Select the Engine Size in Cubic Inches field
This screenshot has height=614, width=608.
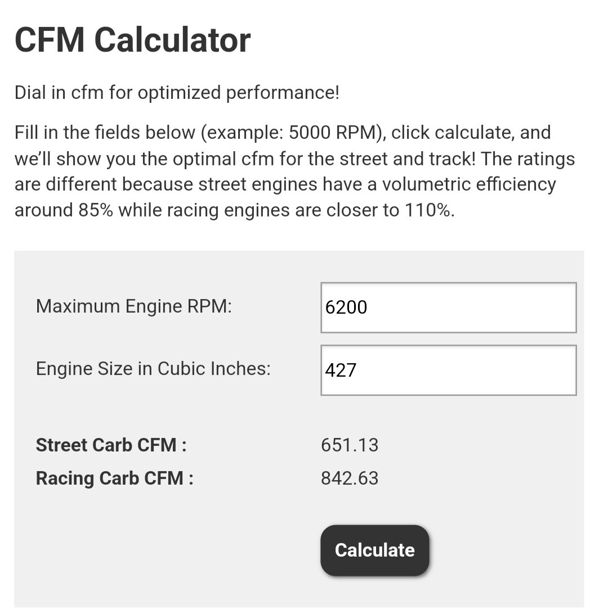click(449, 370)
